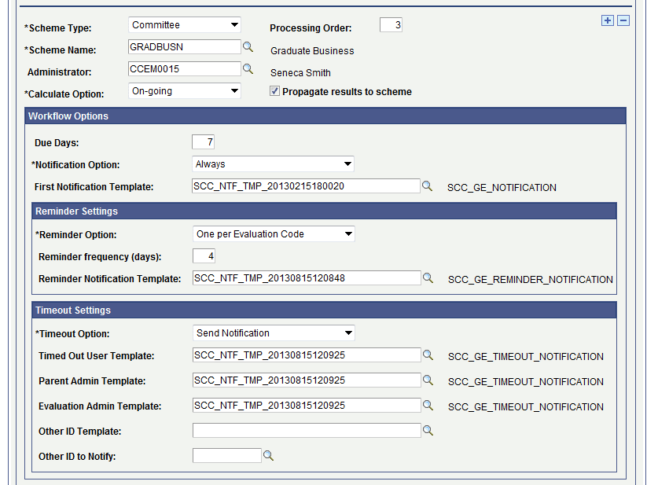Click SCC_GE_TIMEOUT_NOTIFICATION beside Timed Out User Template
Screen dimensions: 658x485
click(526, 357)
